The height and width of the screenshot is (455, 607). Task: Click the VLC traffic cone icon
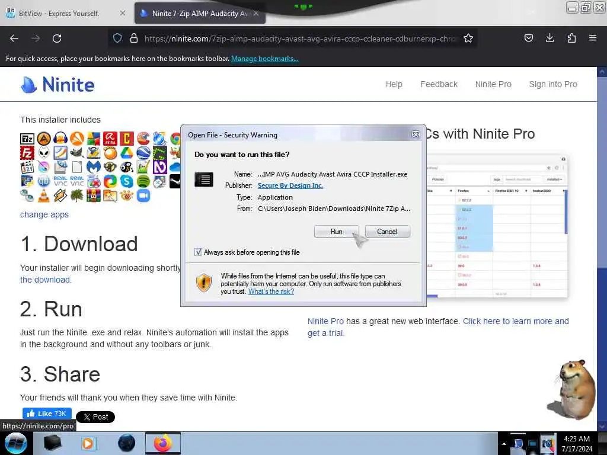[44, 196]
